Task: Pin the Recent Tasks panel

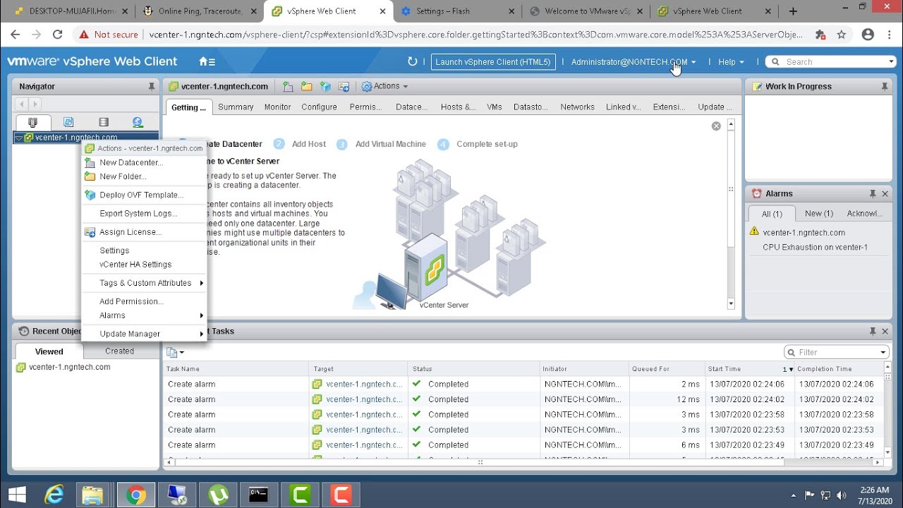Action: (873, 331)
